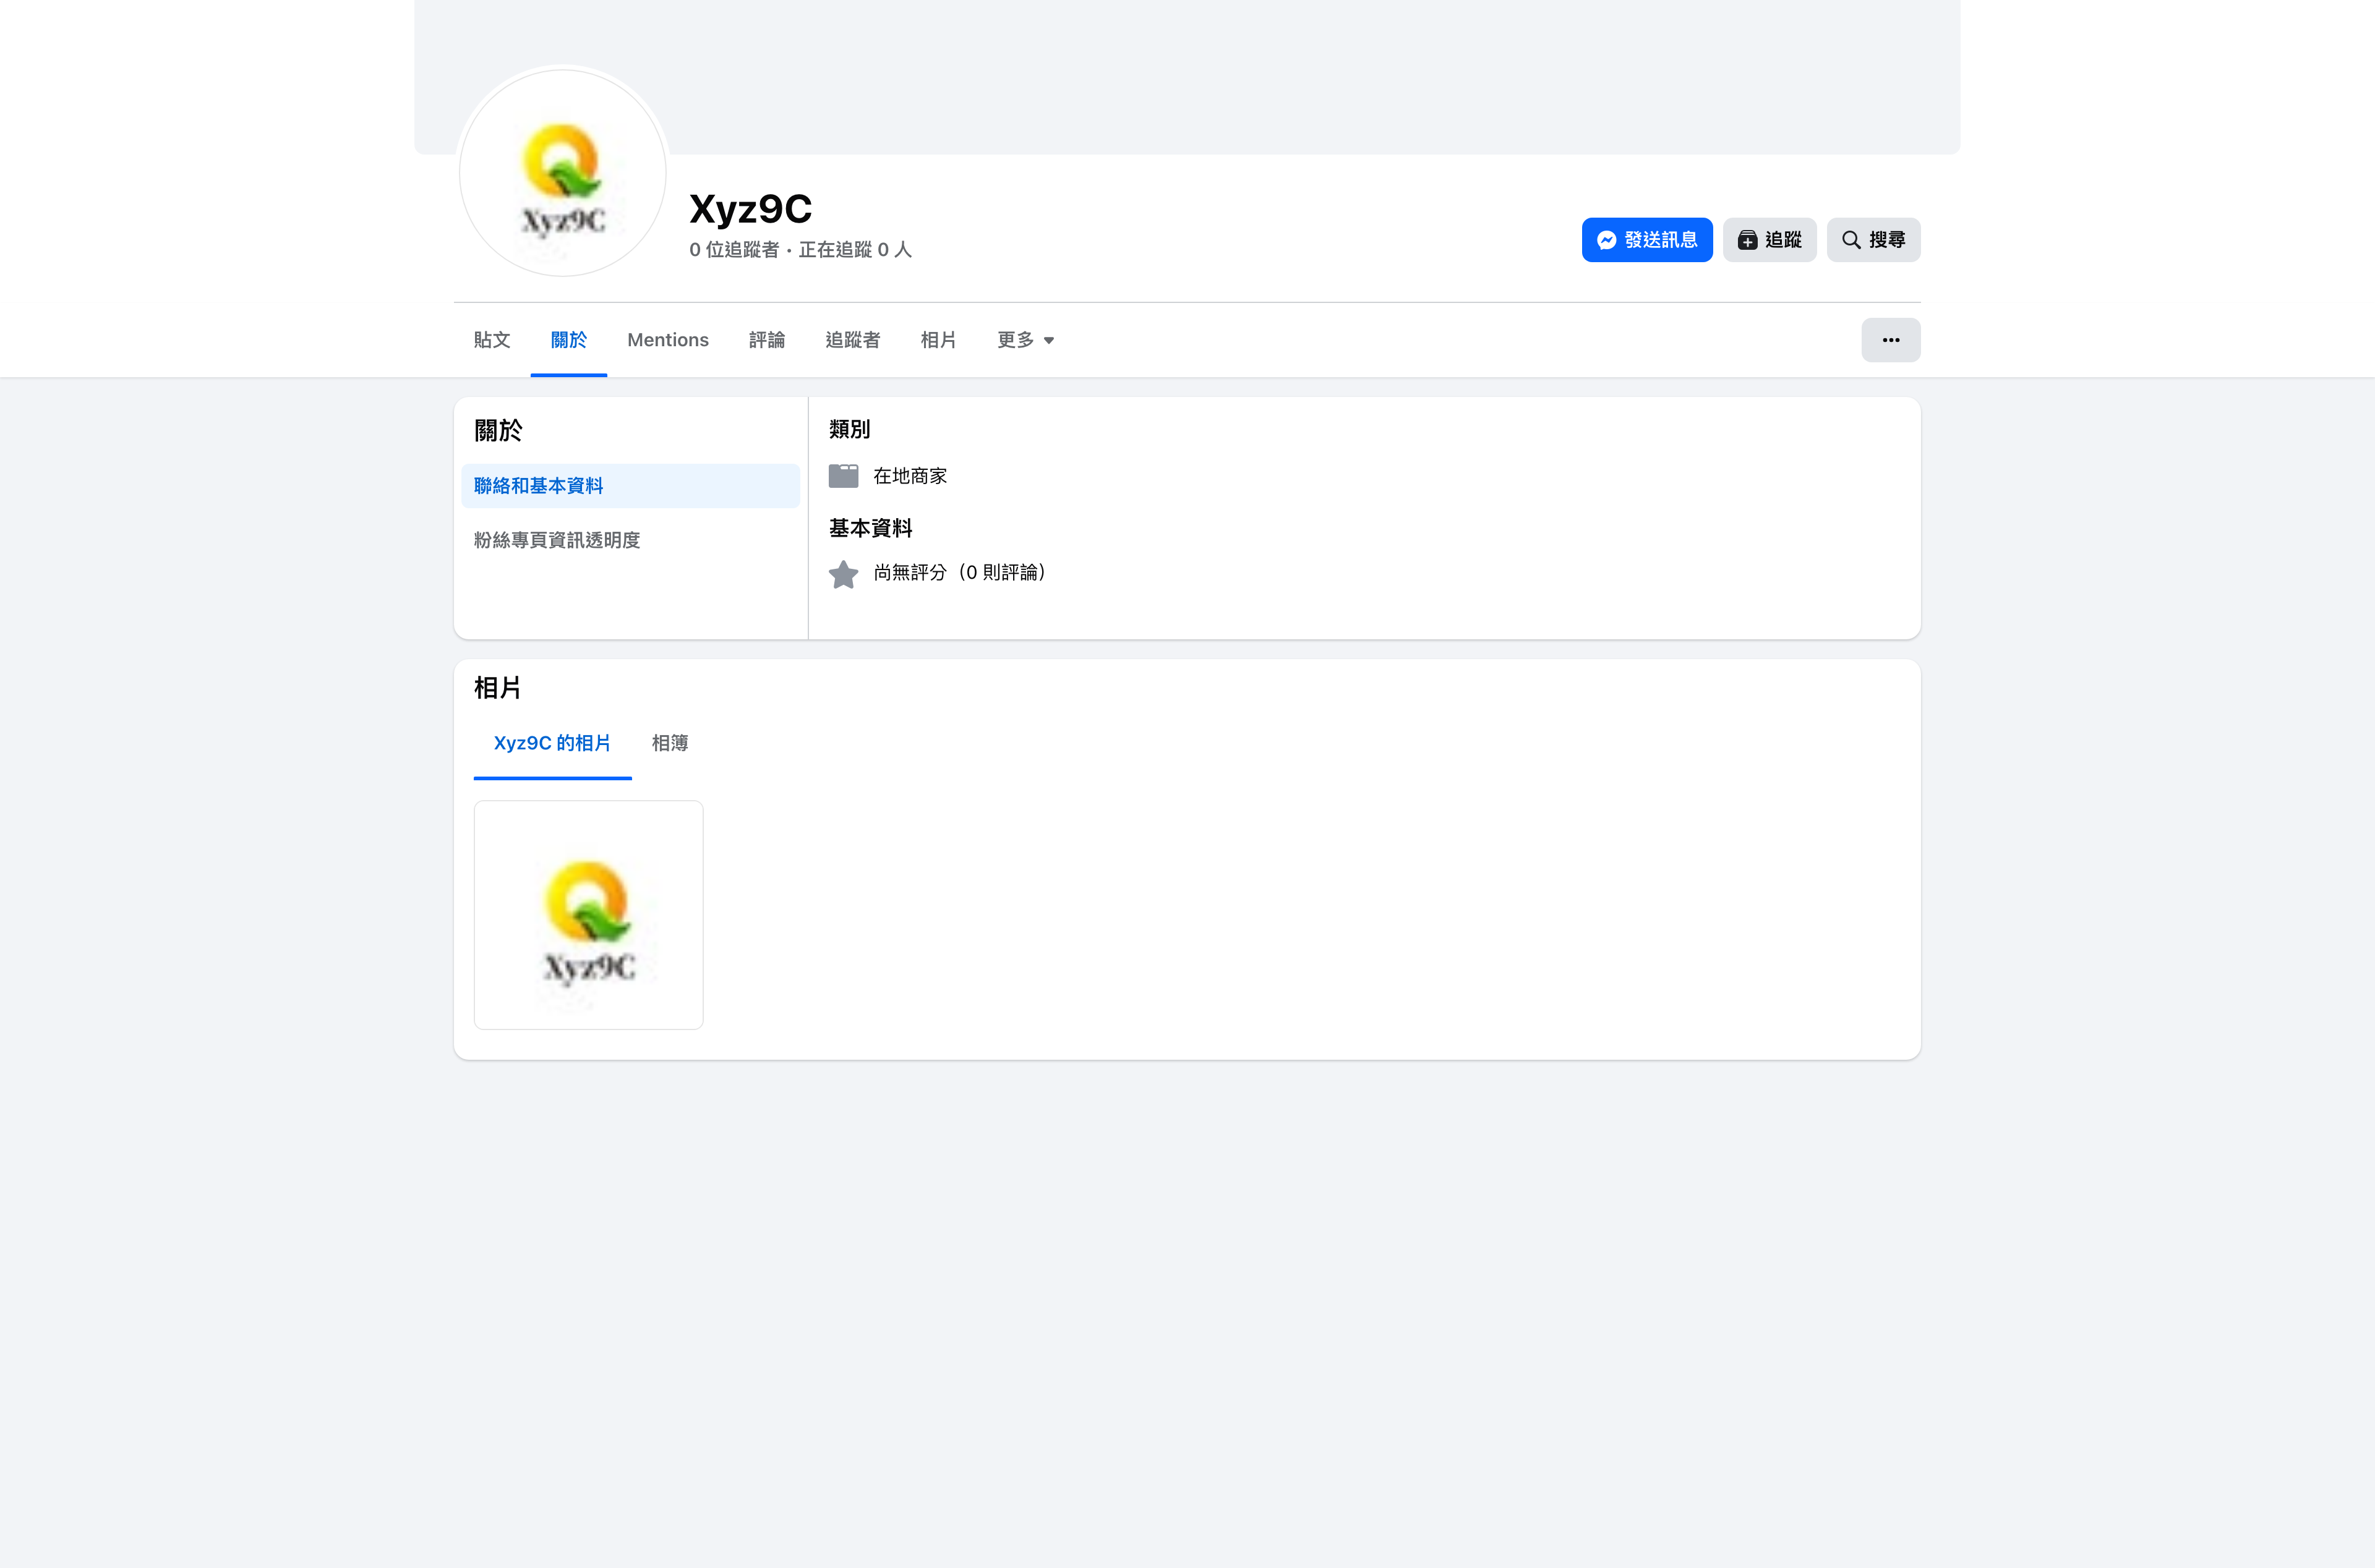The height and width of the screenshot is (1568, 2375).
Task: Open the 追蹤者 tab
Action: point(852,340)
